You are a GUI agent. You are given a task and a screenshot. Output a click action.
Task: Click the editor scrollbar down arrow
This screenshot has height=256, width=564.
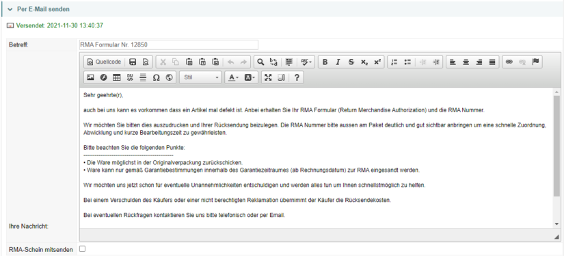point(556,224)
